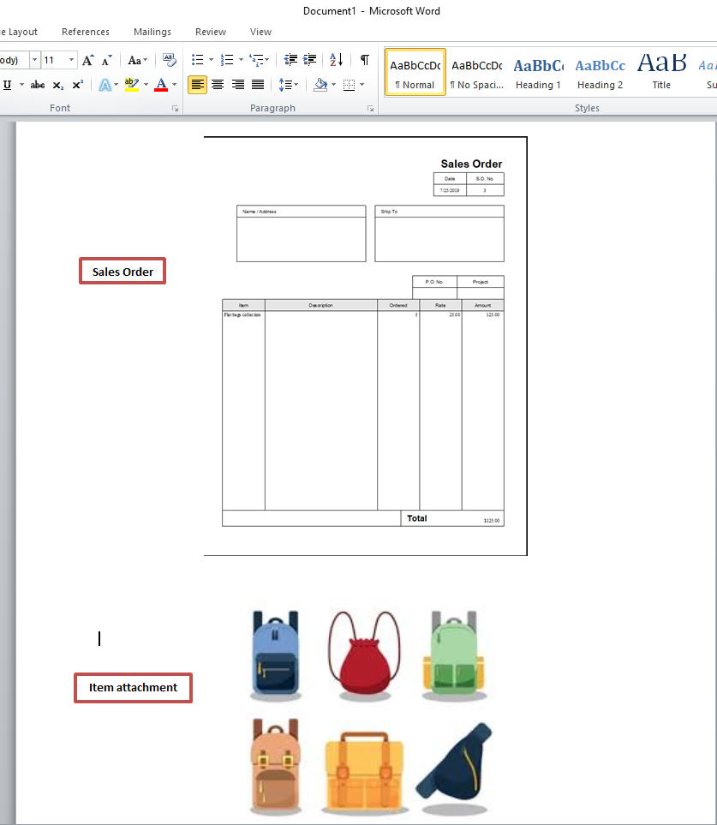Open the Font dialog launcher

point(175,109)
